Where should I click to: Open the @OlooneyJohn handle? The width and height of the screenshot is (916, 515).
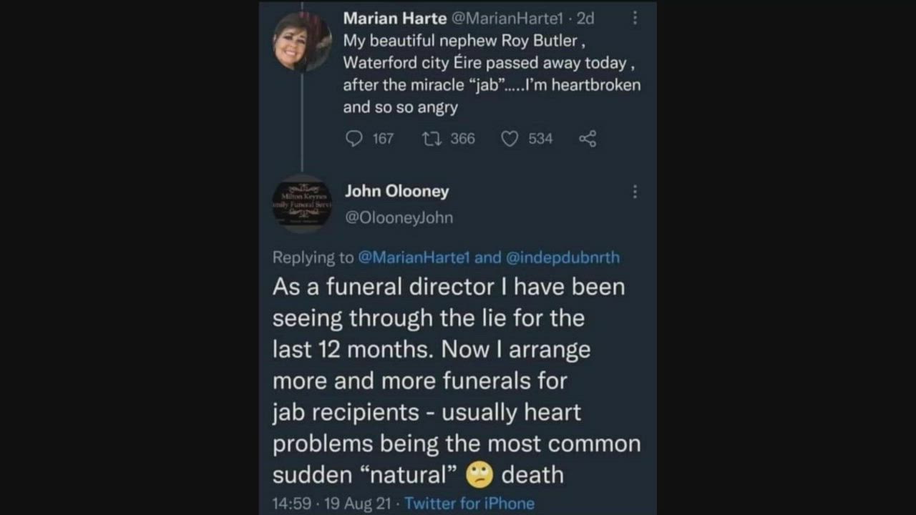click(x=399, y=217)
